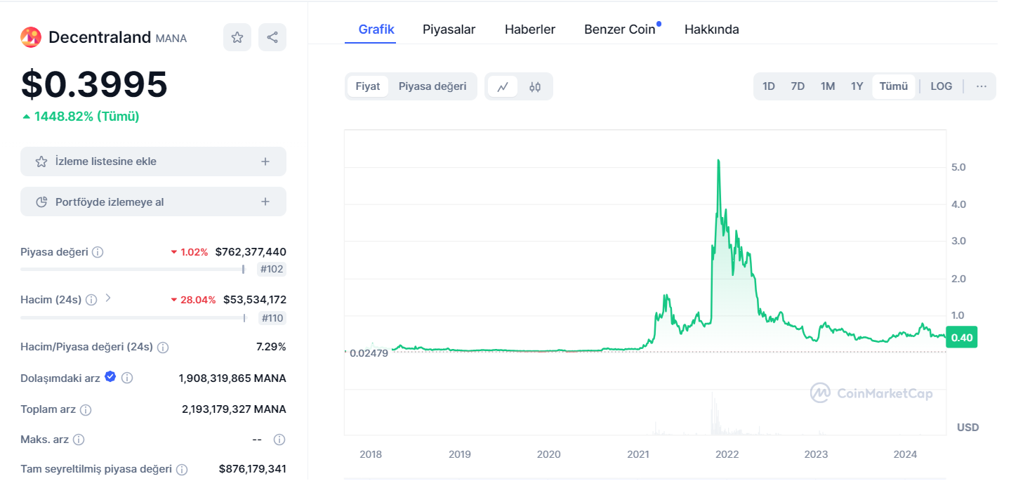Show info for Tam seyreltilmiş piyasa değeri
This screenshot has width=1011, height=488.
point(182,469)
